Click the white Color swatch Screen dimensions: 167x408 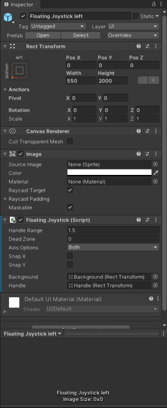click(x=109, y=173)
